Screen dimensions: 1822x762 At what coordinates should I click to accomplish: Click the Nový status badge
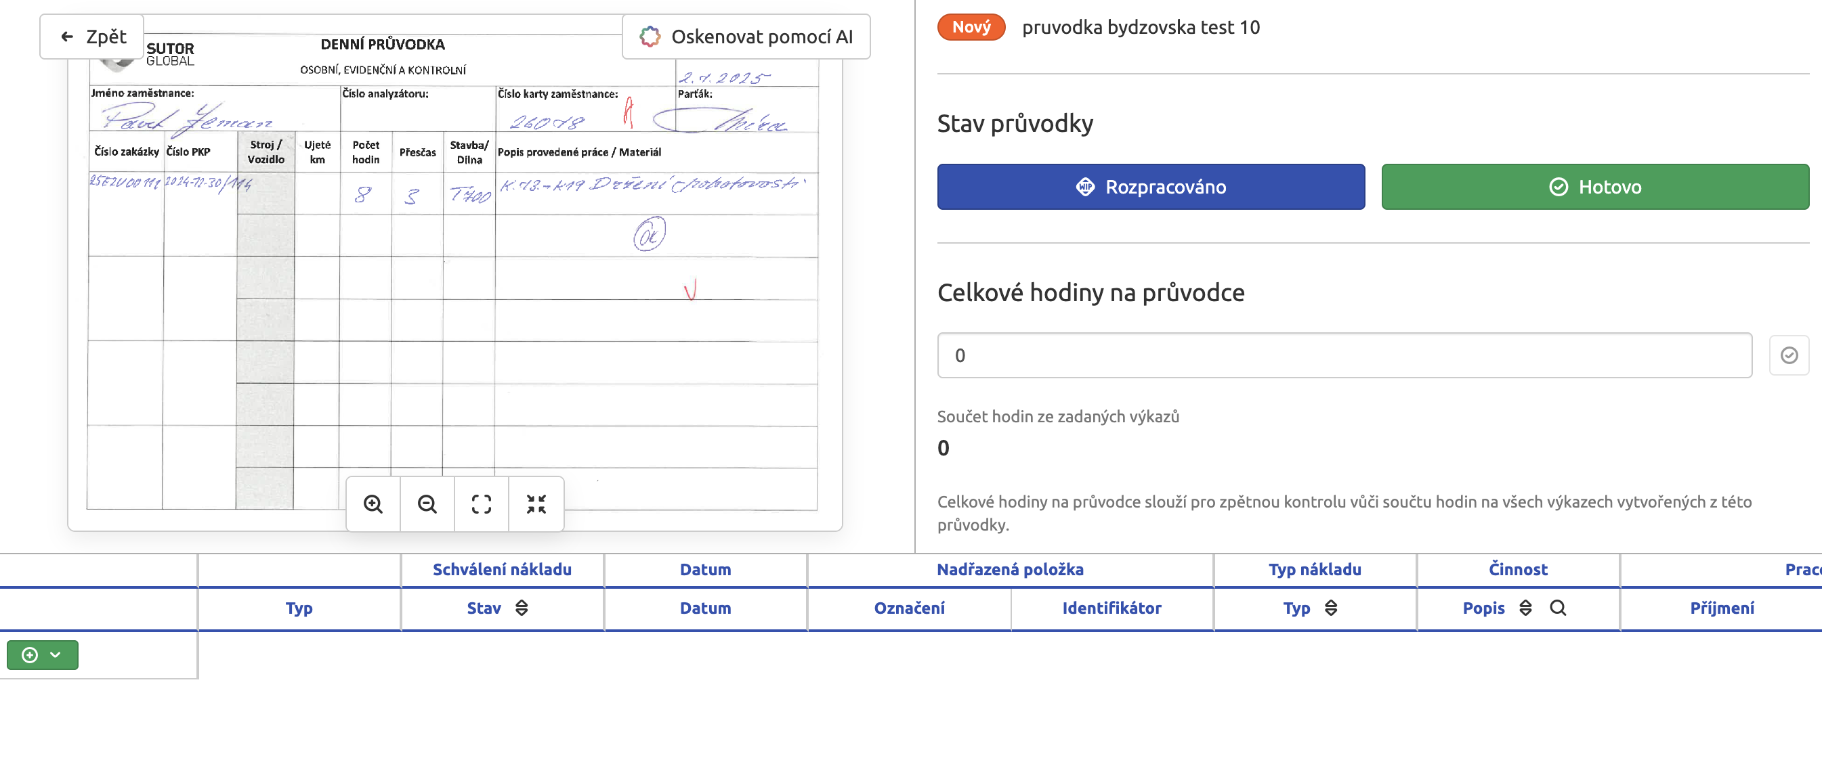(971, 28)
